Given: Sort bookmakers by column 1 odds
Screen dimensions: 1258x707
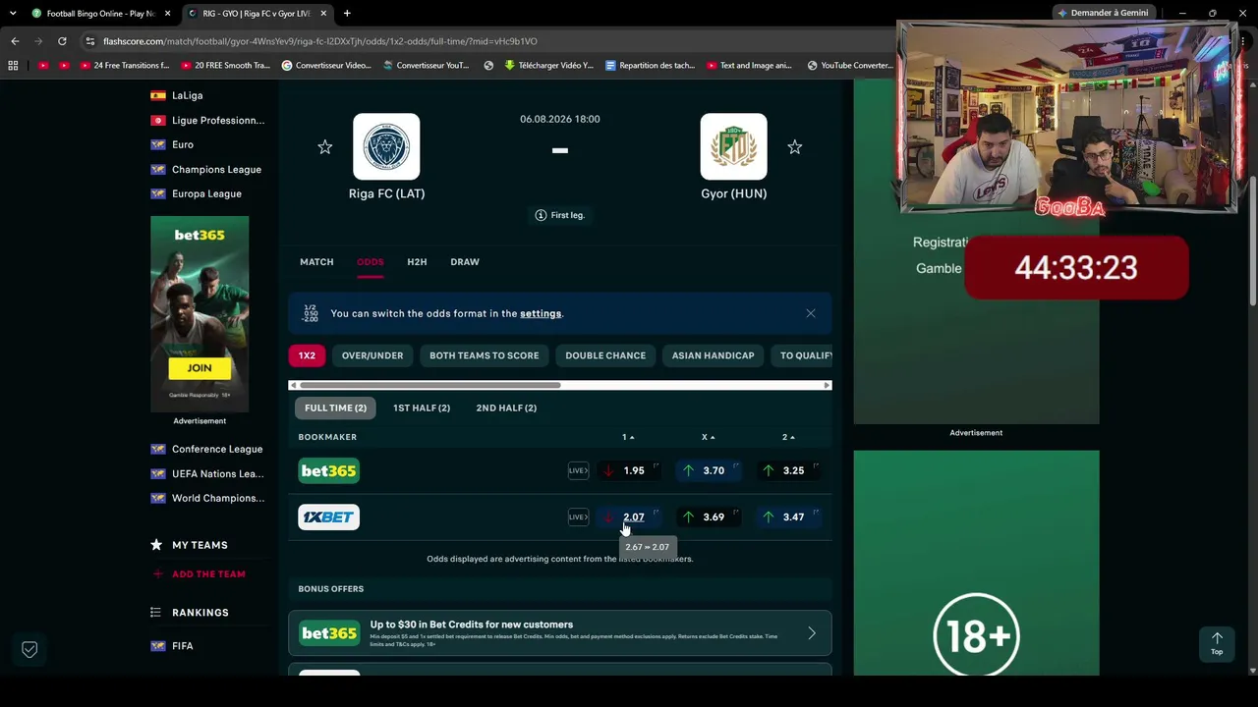Looking at the screenshot, I should coord(628,437).
